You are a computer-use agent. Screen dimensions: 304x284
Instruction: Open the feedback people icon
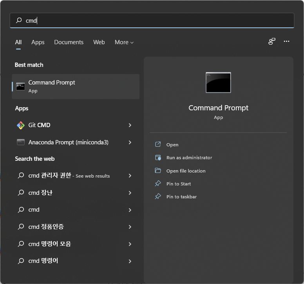click(271, 41)
